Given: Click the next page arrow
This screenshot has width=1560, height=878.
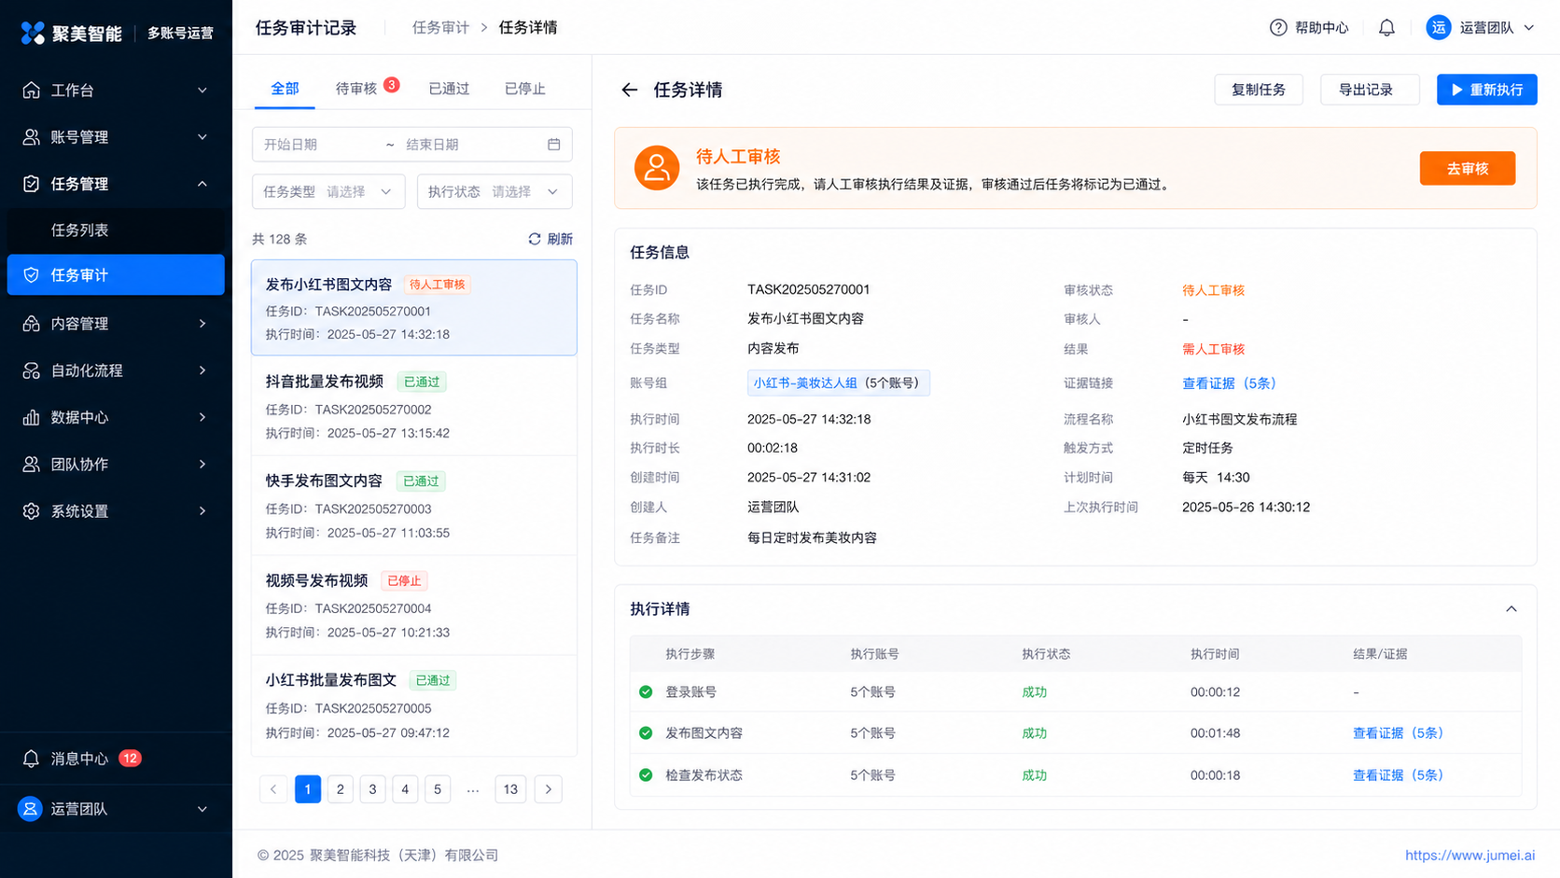Looking at the screenshot, I should pyautogui.click(x=549, y=789).
